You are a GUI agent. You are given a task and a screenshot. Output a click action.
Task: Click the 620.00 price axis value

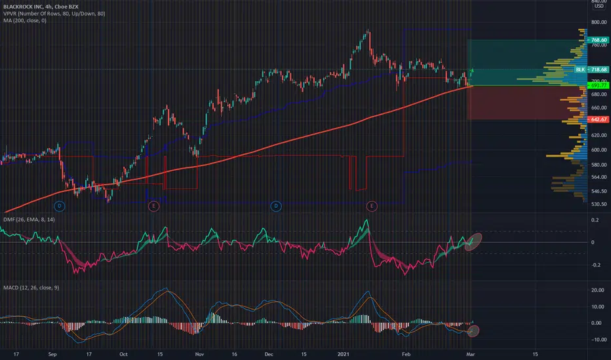point(599,135)
